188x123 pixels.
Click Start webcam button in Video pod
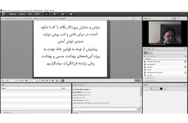165,19
